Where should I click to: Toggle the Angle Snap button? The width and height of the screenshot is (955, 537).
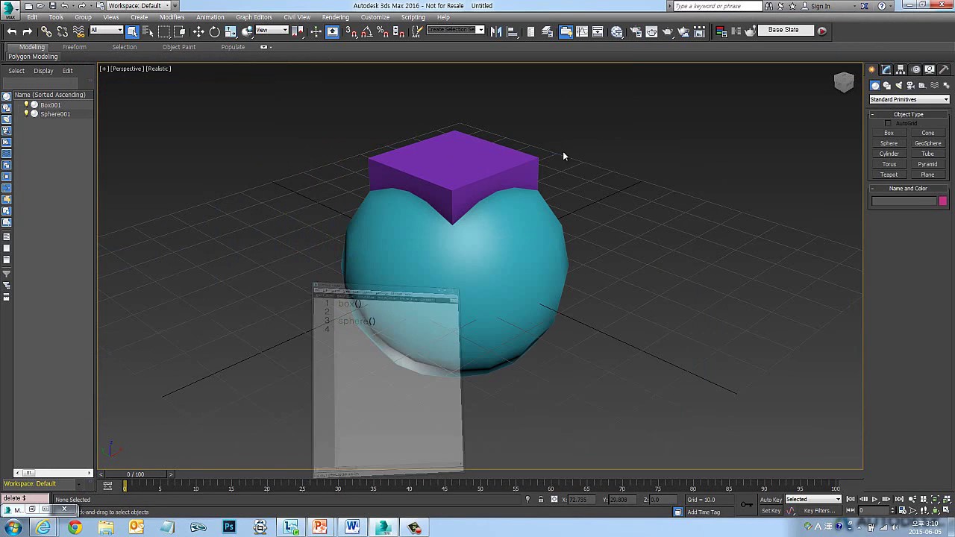point(366,31)
